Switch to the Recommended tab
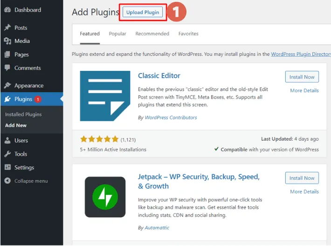 [152, 34]
